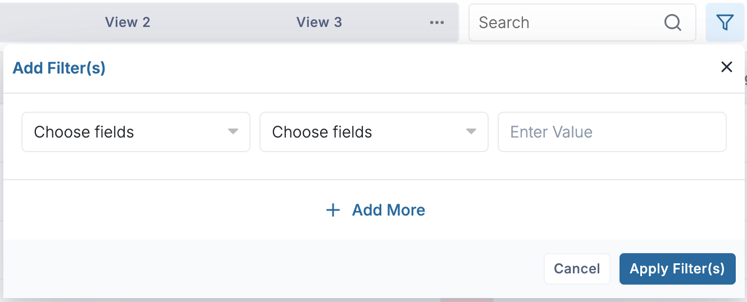
Task: Open the second Choose fields dropdown
Action: [373, 132]
